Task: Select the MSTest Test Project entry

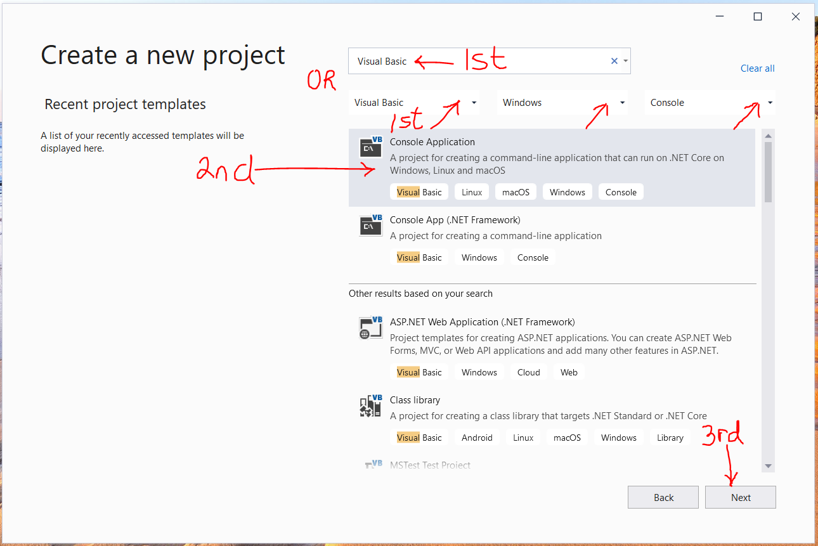Action: click(430, 465)
